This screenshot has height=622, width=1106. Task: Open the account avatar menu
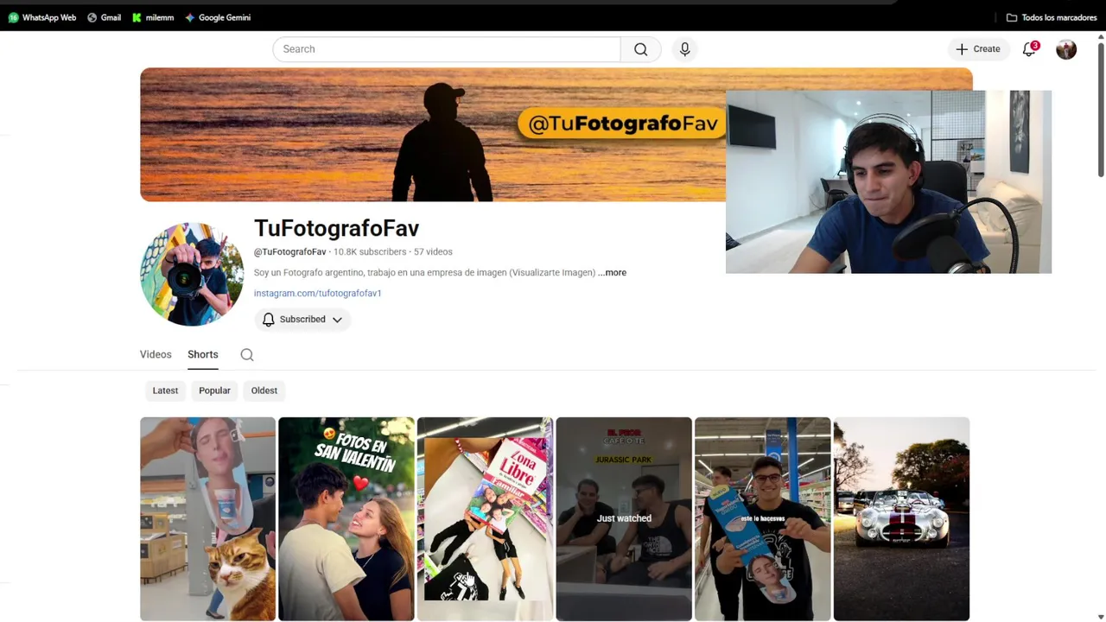click(1066, 49)
